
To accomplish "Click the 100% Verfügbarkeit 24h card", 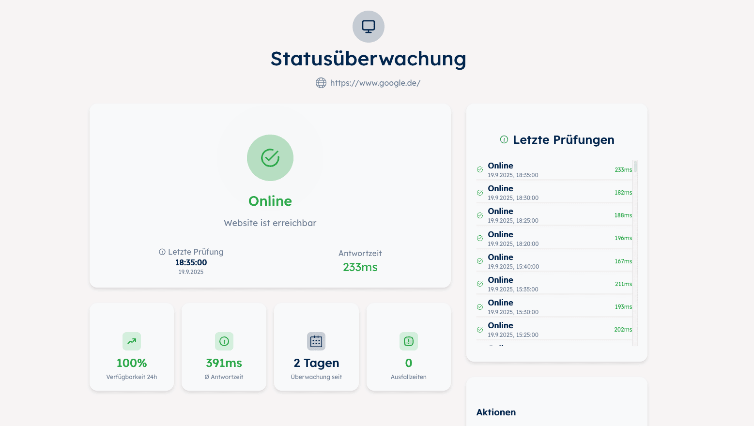I will [132, 347].
